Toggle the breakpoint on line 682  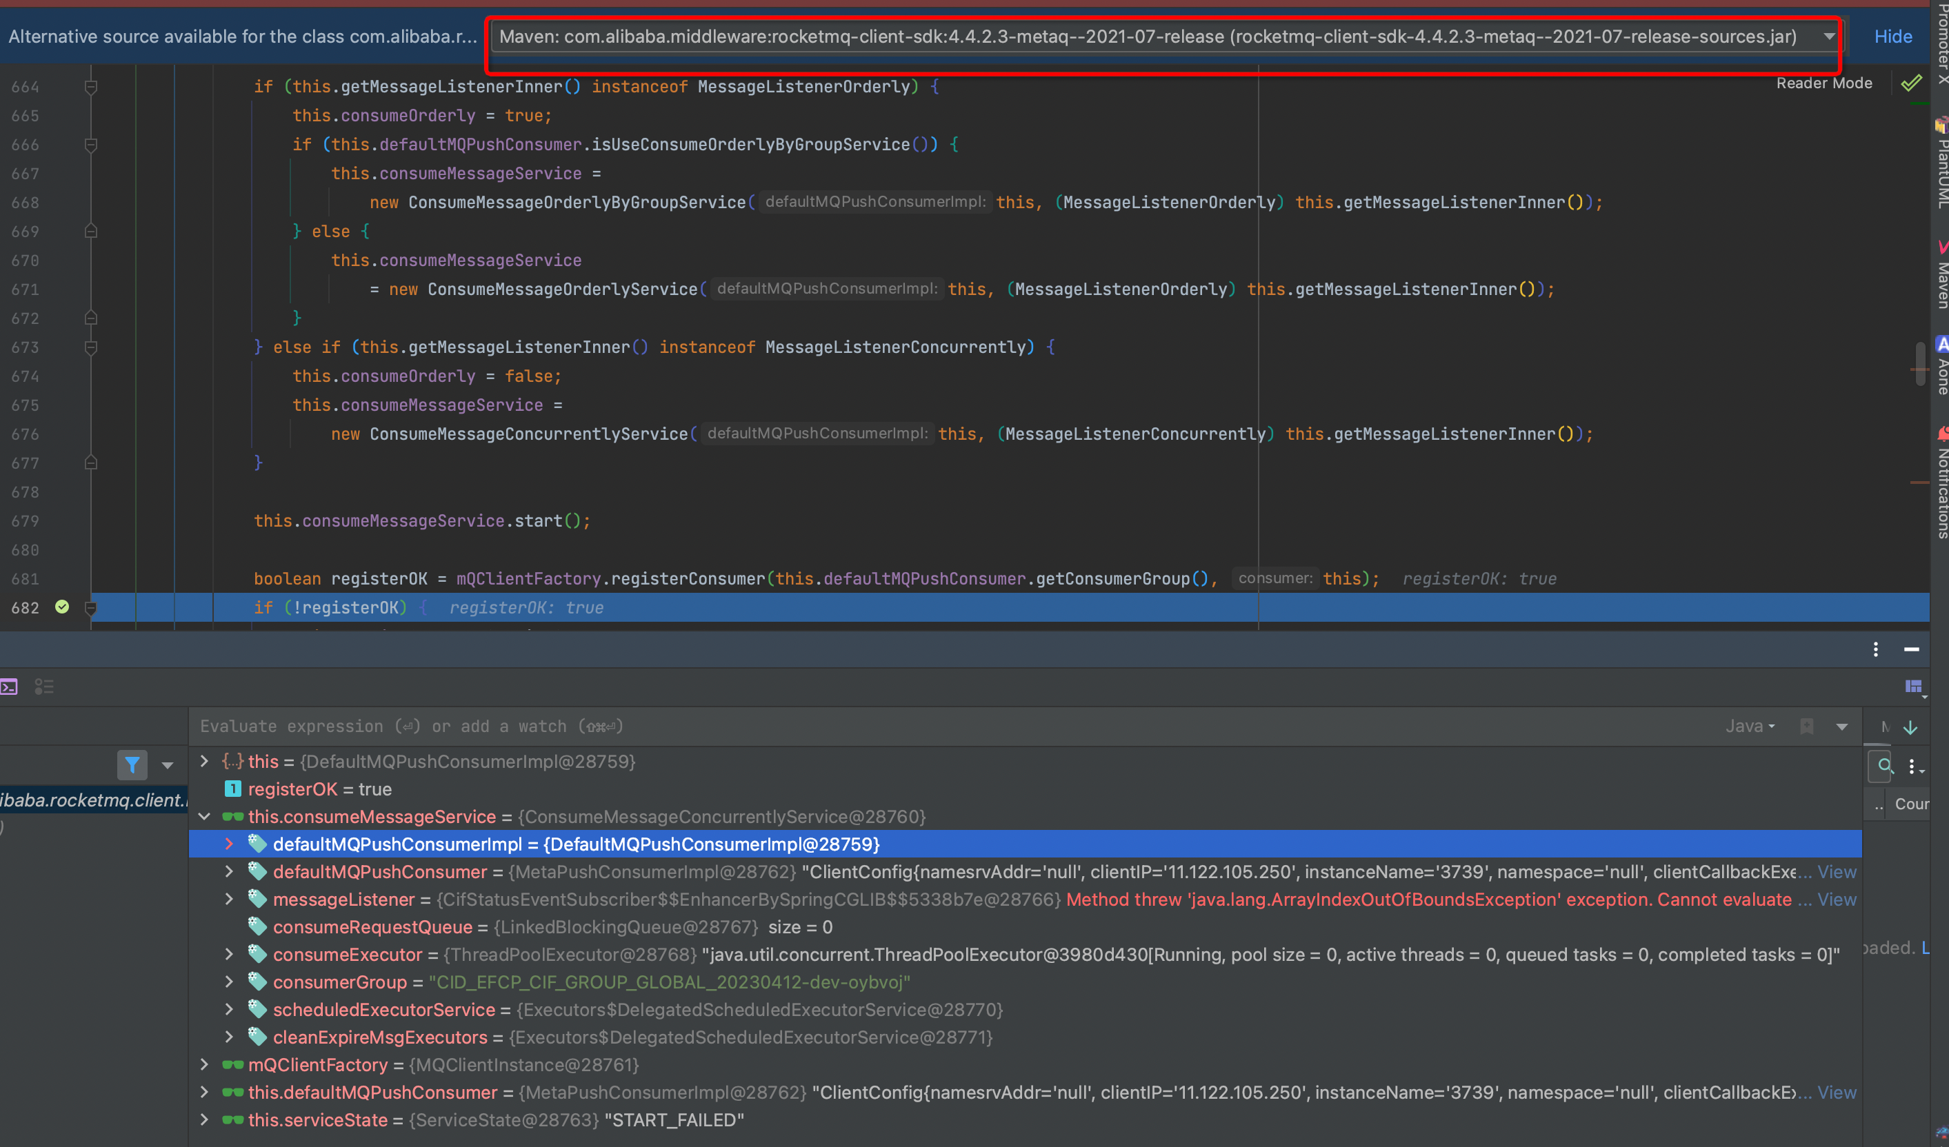click(x=63, y=607)
